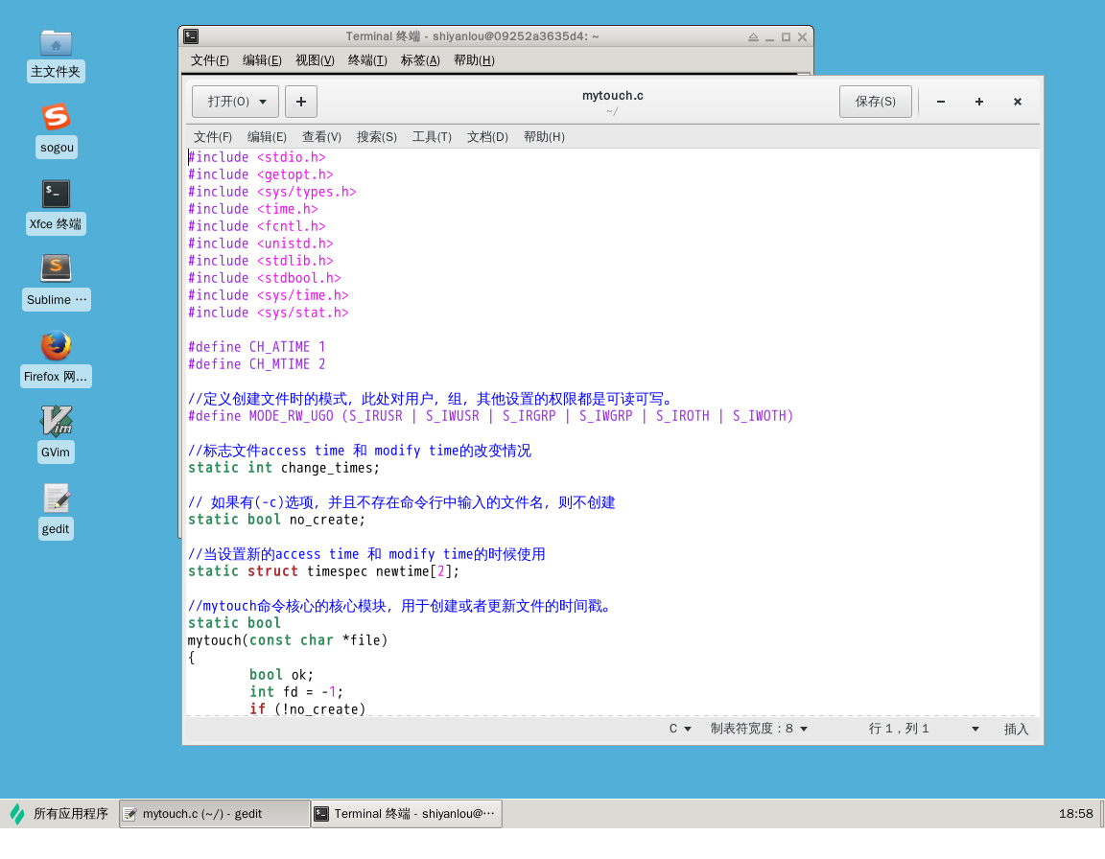Switch to mytouch.c gedit taskbar item
Screen dimensions: 1105x859
point(214,814)
